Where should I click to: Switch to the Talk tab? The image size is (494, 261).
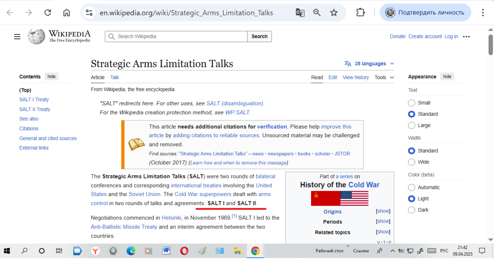[x=114, y=77]
